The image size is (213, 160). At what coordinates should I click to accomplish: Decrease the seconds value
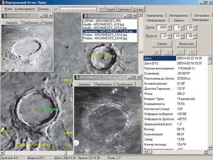pyautogui.click(x=195, y=37)
